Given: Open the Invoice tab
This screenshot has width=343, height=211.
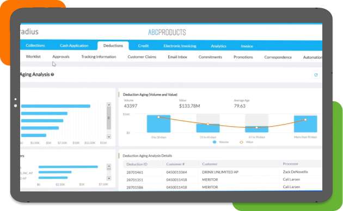Looking at the screenshot, I should tap(247, 46).
